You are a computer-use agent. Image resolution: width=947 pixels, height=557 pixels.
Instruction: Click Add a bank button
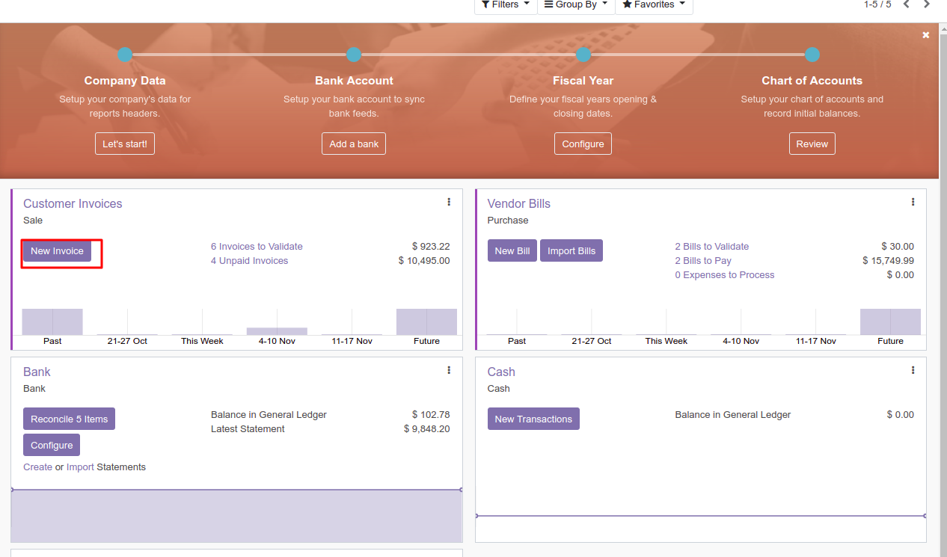click(354, 144)
